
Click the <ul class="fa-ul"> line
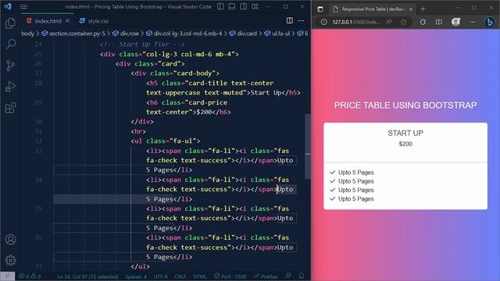166,140
